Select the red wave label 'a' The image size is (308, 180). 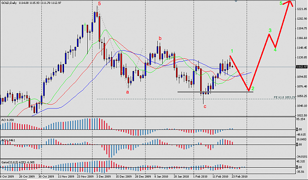128,92
